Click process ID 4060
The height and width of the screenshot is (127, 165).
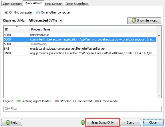(x=7, y=35)
